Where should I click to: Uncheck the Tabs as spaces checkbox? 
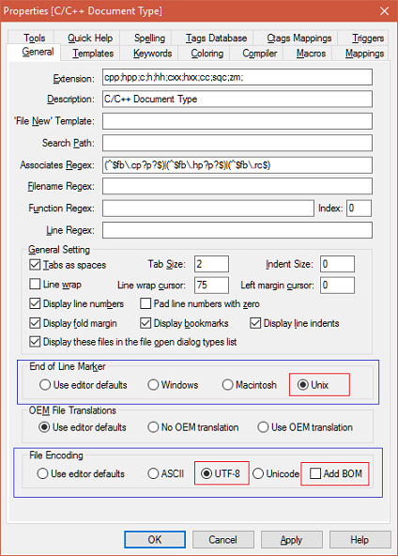pos(35,265)
